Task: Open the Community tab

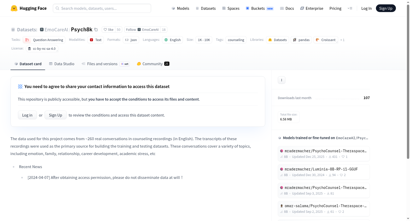Action: click(x=153, y=64)
